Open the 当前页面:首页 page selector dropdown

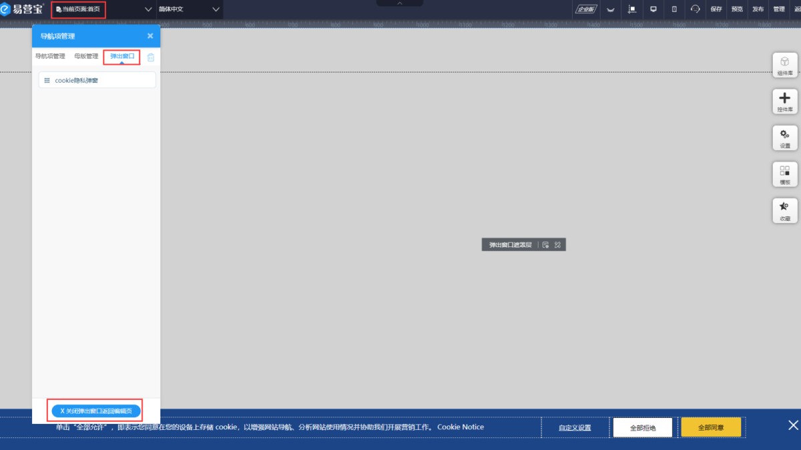(x=103, y=9)
